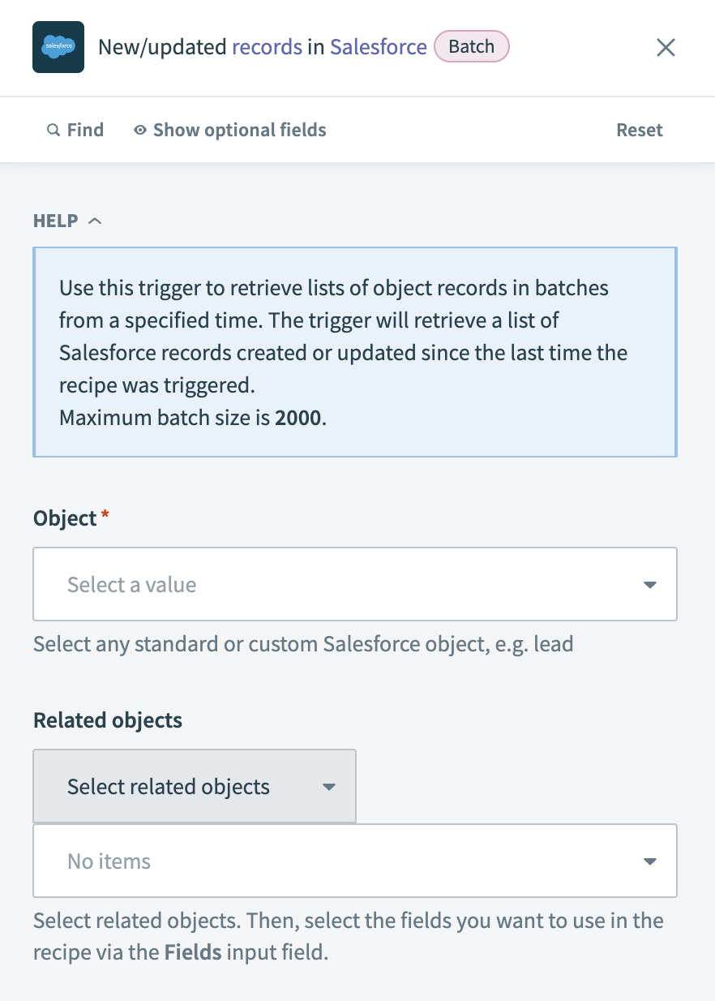Expand the No items related objects list
Image resolution: width=715 pixels, height=1001 pixels.
pyautogui.click(x=355, y=861)
